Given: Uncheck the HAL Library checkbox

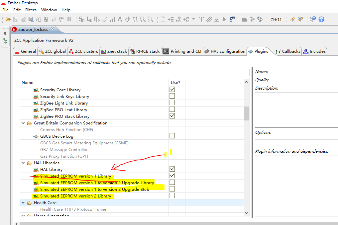Looking at the screenshot, I should coord(172,169).
